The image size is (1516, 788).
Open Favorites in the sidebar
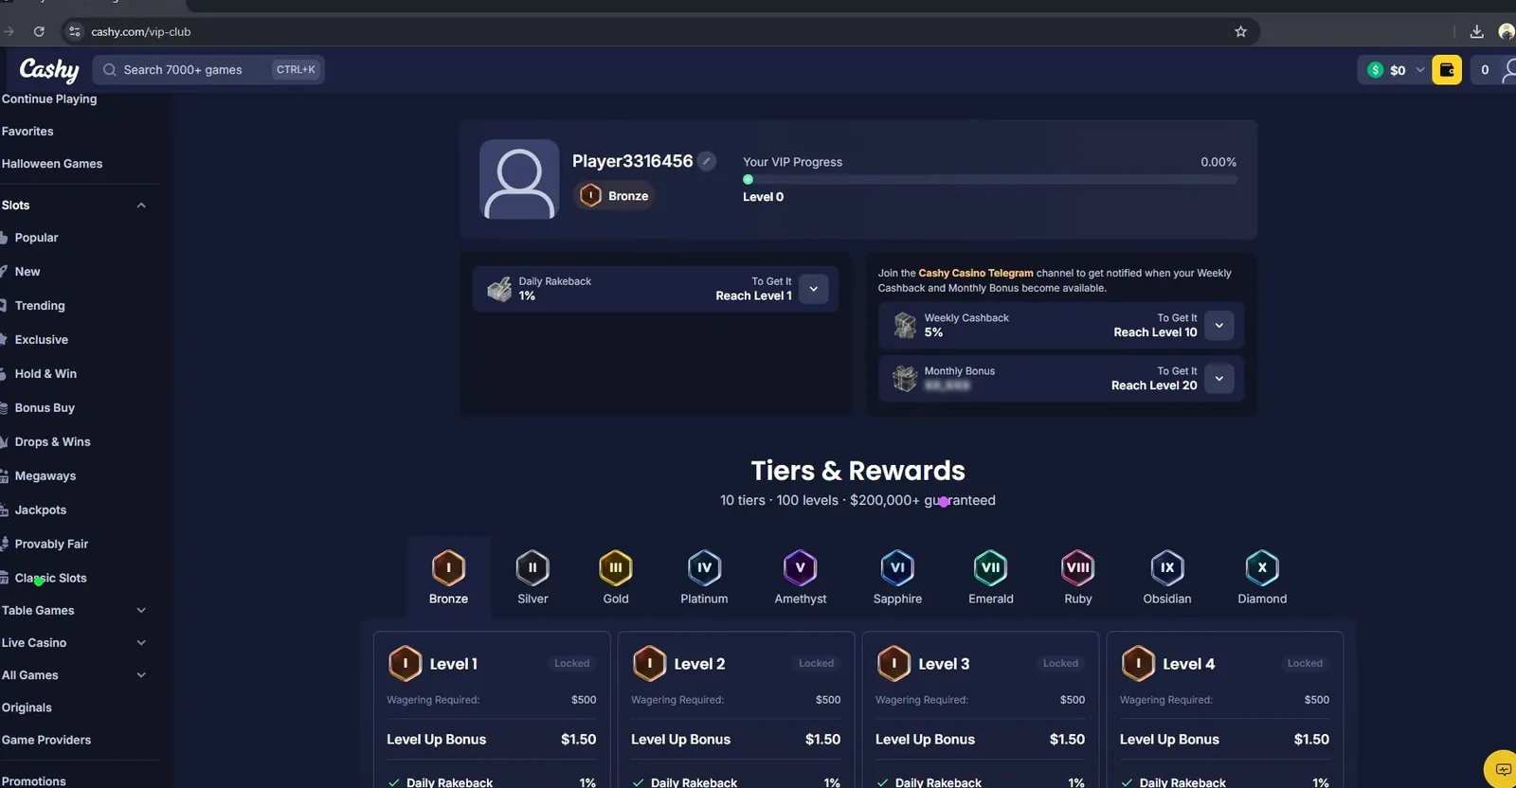tap(27, 132)
